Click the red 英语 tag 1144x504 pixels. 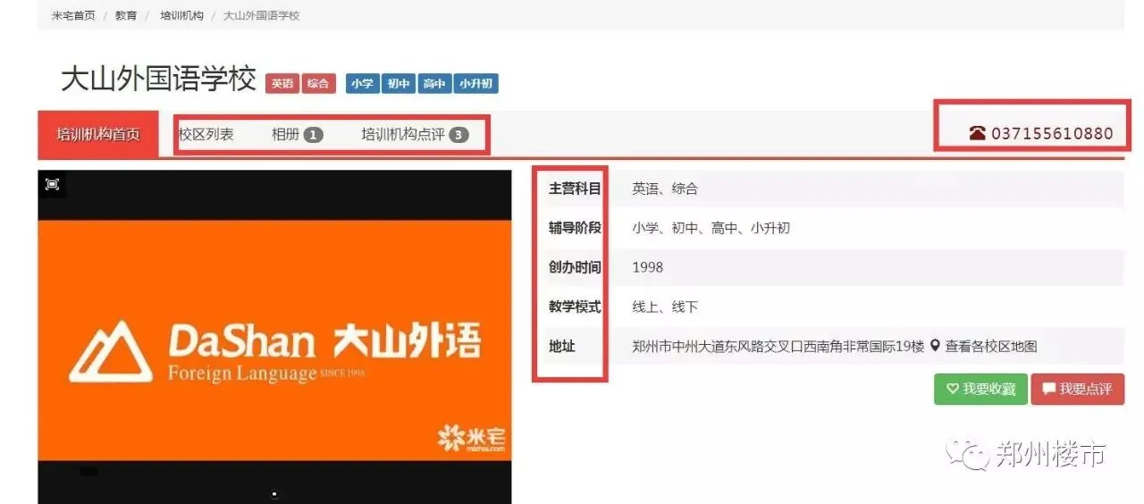pyautogui.click(x=282, y=84)
